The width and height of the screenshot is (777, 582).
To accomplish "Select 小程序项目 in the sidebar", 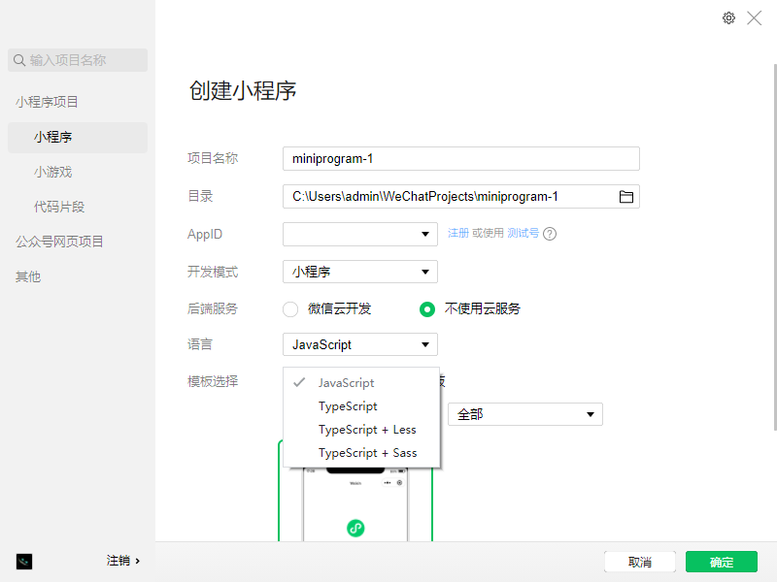I will [47, 102].
